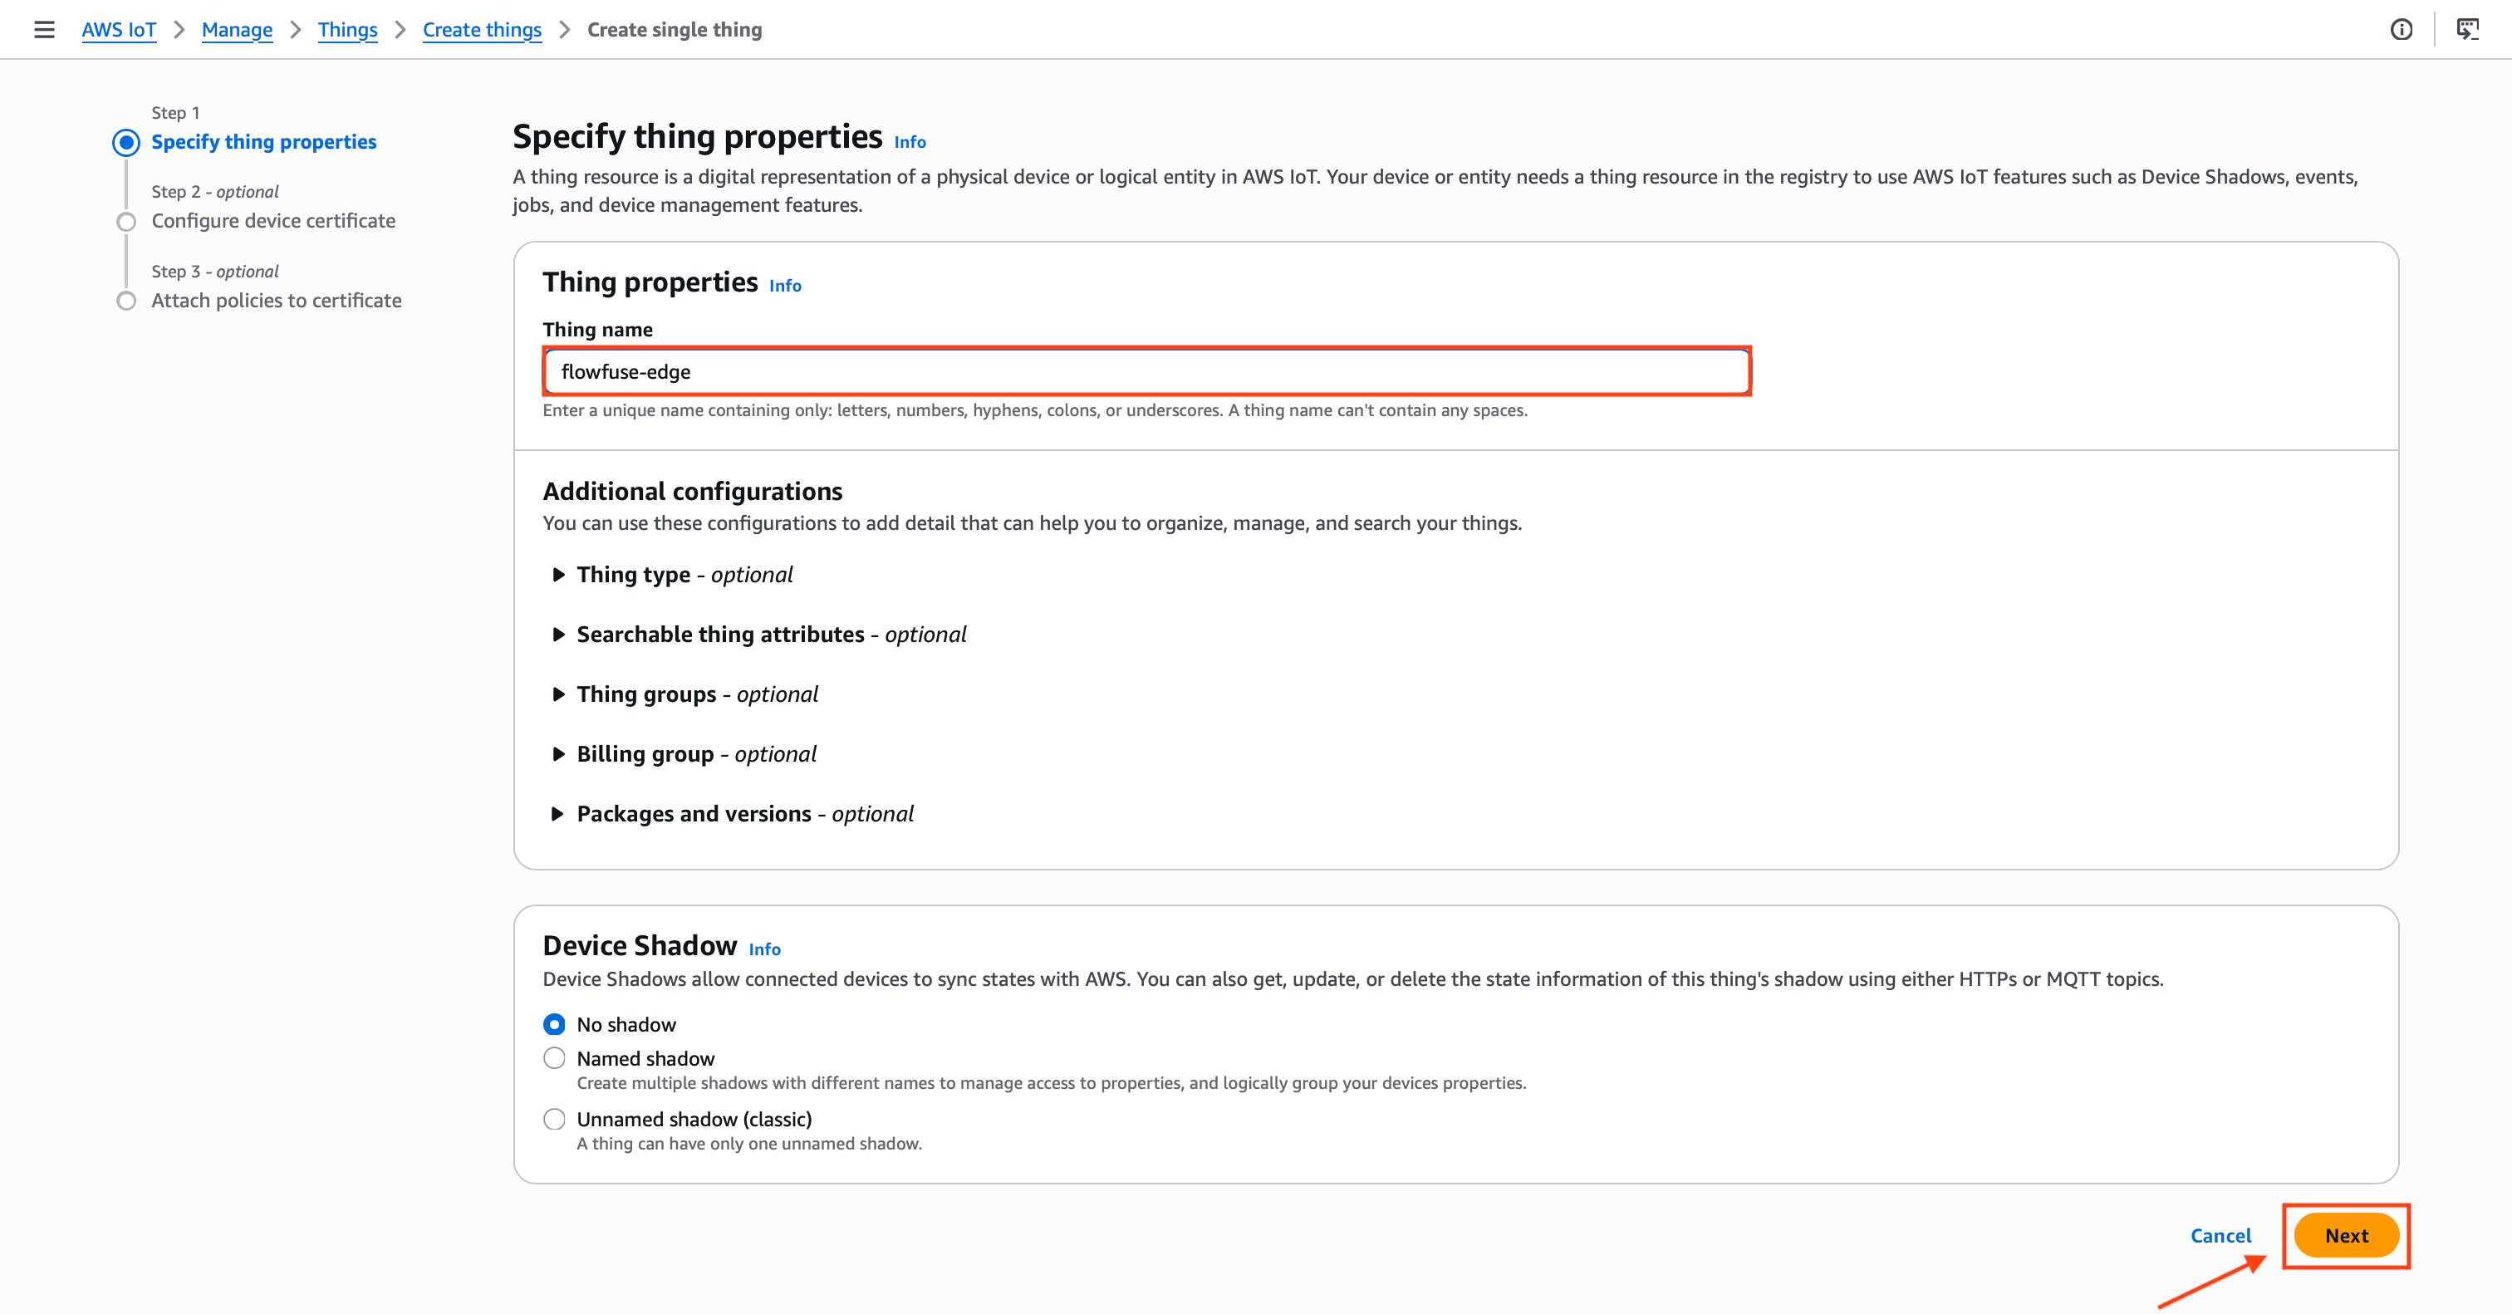Open Step 3 Attach policies to certificate
2512x1314 pixels.
[x=276, y=300]
